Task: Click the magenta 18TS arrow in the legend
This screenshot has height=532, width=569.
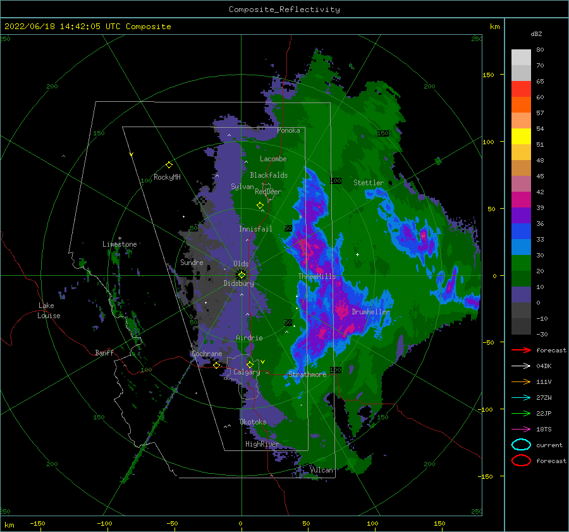Action: point(521,429)
